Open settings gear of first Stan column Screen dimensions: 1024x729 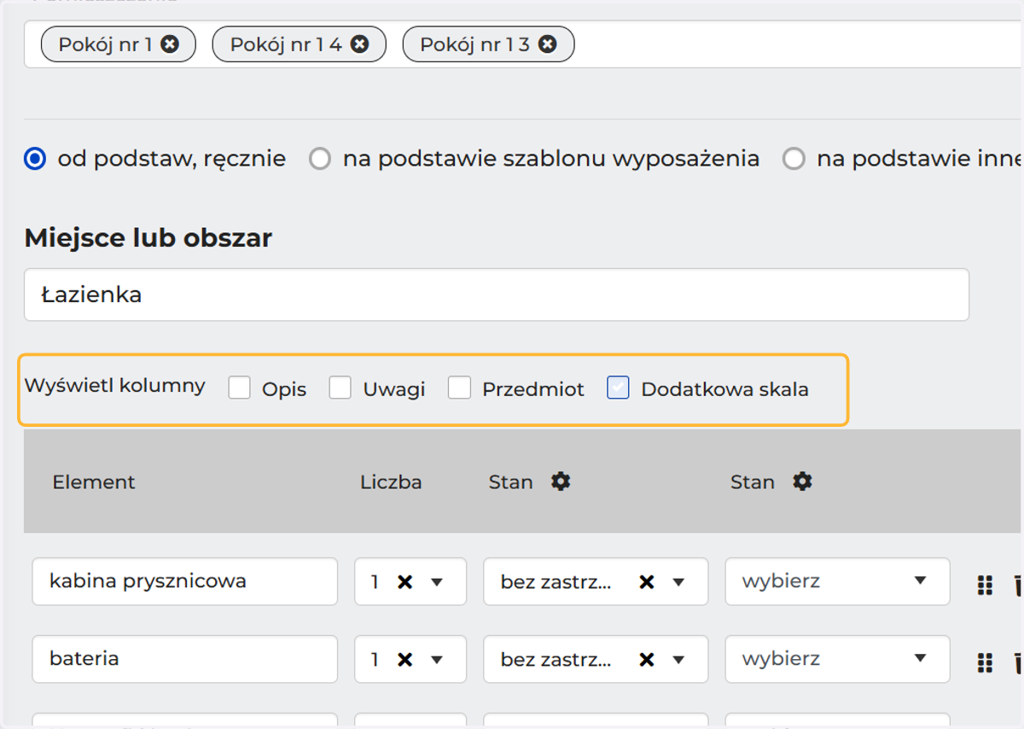(x=561, y=481)
